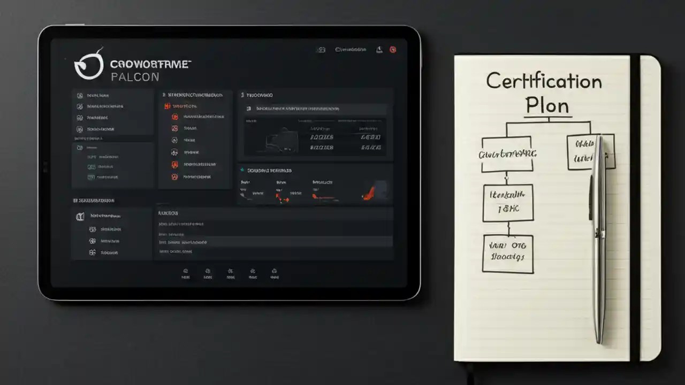This screenshot has height=385, width=685.
Task: Click the red circular alert icon in the header
Action: (393, 50)
